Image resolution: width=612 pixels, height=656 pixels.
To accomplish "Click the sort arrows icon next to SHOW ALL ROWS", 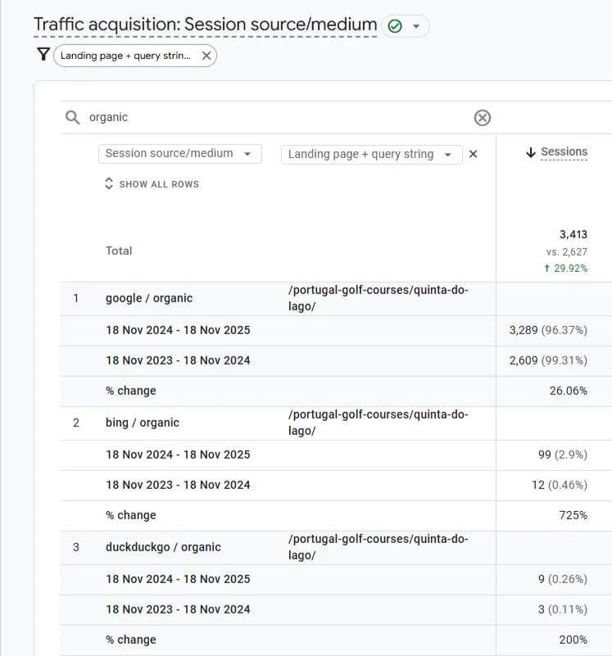I will point(108,183).
